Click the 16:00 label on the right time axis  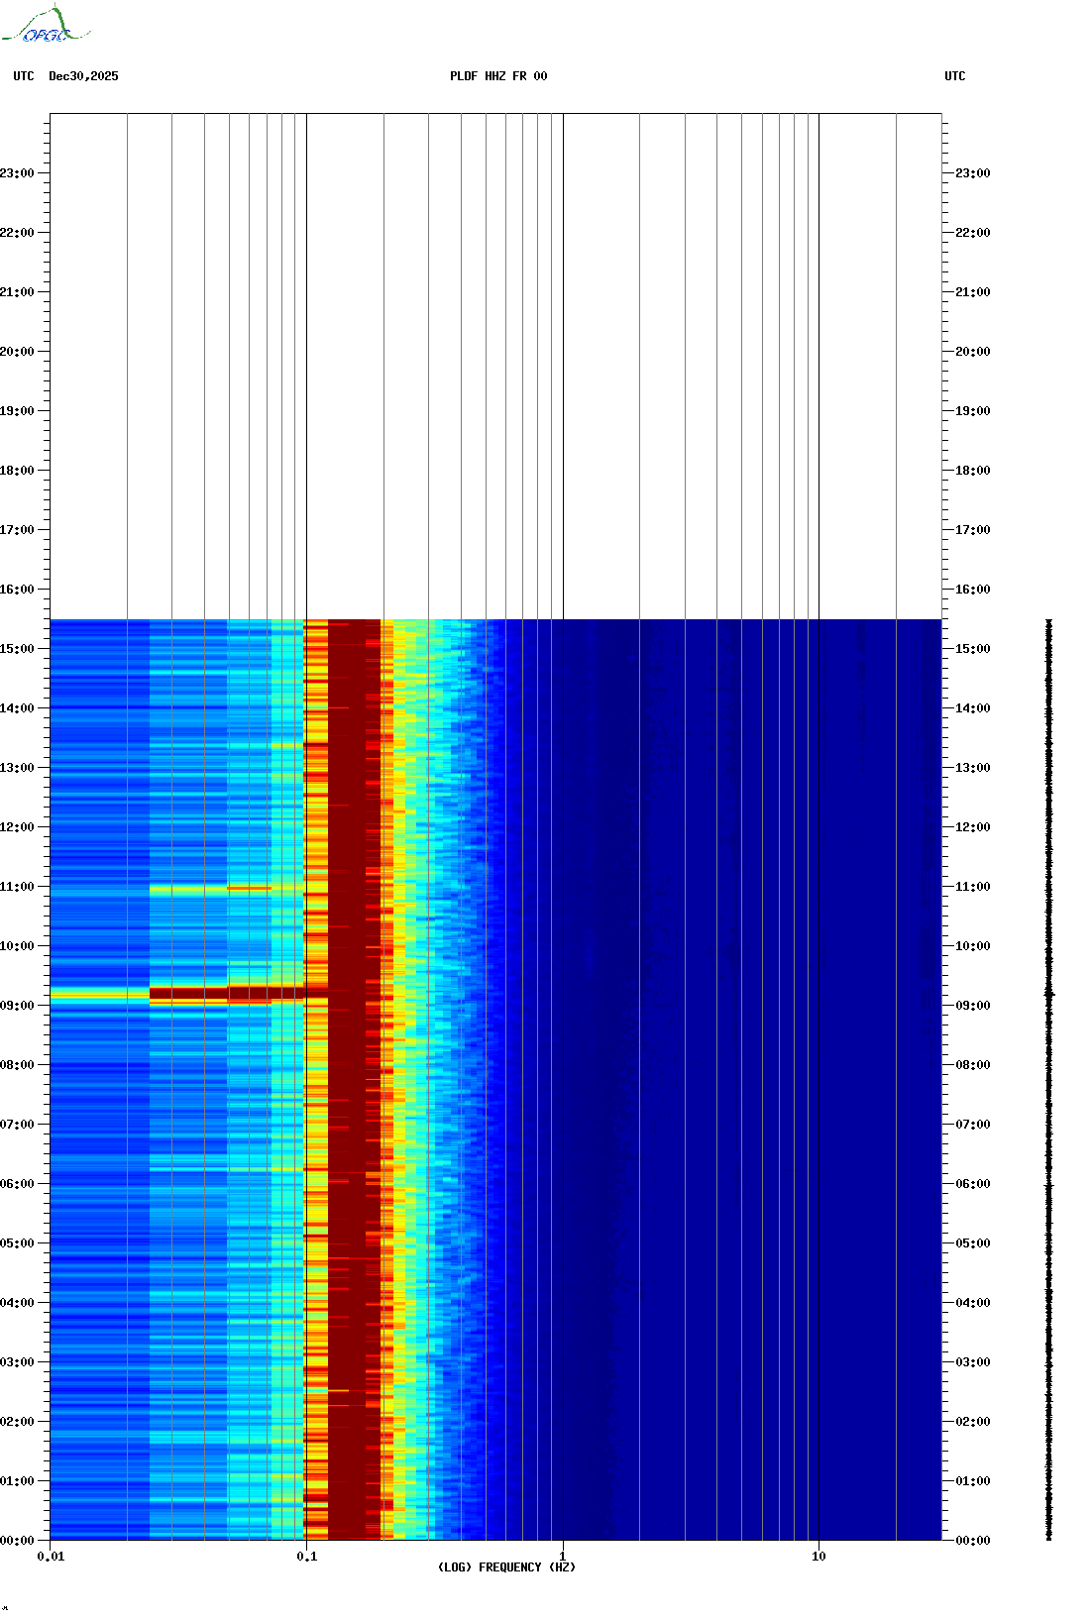[x=973, y=590]
